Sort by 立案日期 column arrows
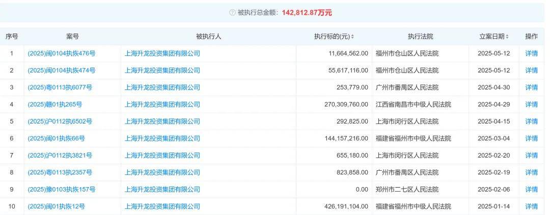 (507, 37)
